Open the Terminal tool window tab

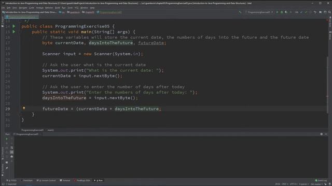[x=65, y=180]
